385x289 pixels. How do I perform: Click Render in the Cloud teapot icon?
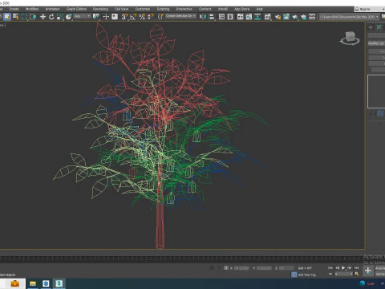click(303, 17)
